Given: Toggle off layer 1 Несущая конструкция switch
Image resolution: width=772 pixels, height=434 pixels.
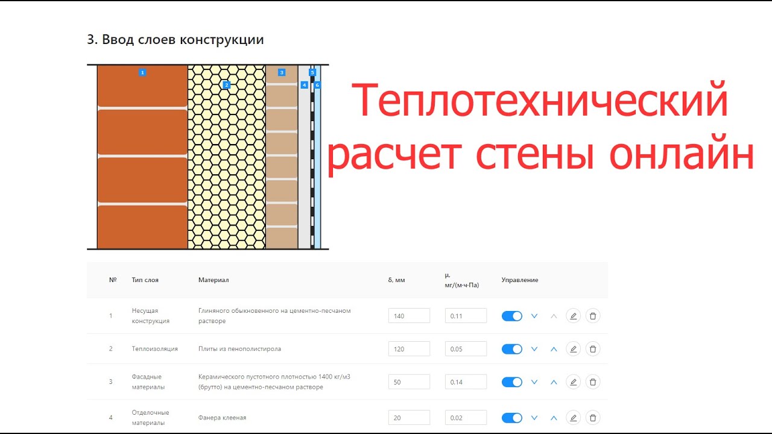Looking at the screenshot, I should pyautogui.click(x=512, y=316).
